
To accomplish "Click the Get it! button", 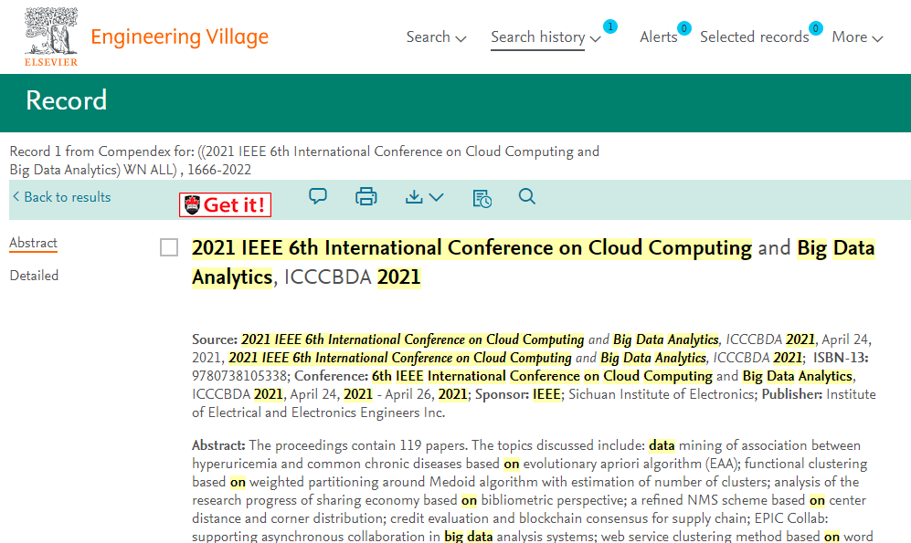I will click(x=226, y=204).
